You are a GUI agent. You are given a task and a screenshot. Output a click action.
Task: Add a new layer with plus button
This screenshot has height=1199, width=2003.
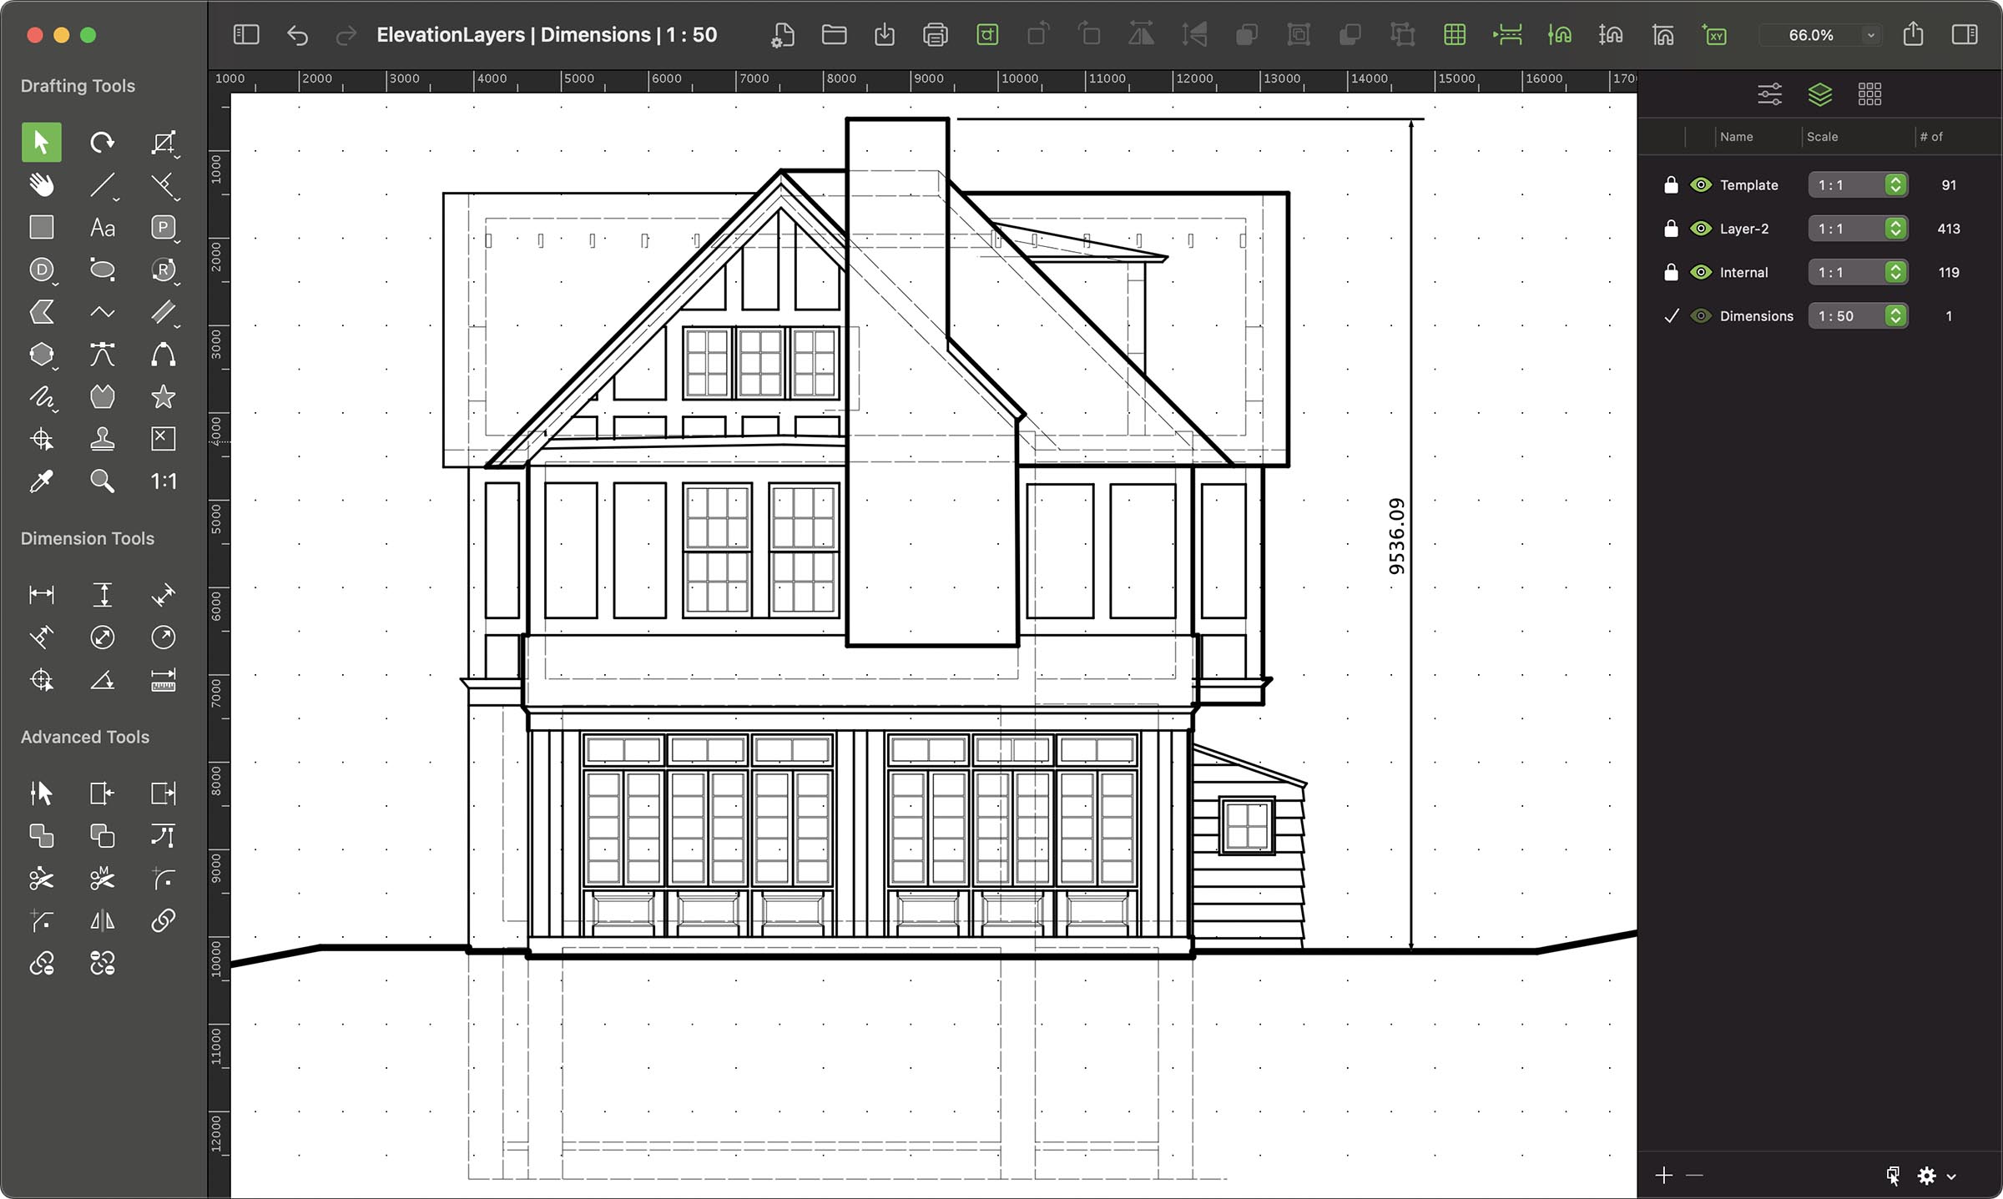tap(1663, 1176)
